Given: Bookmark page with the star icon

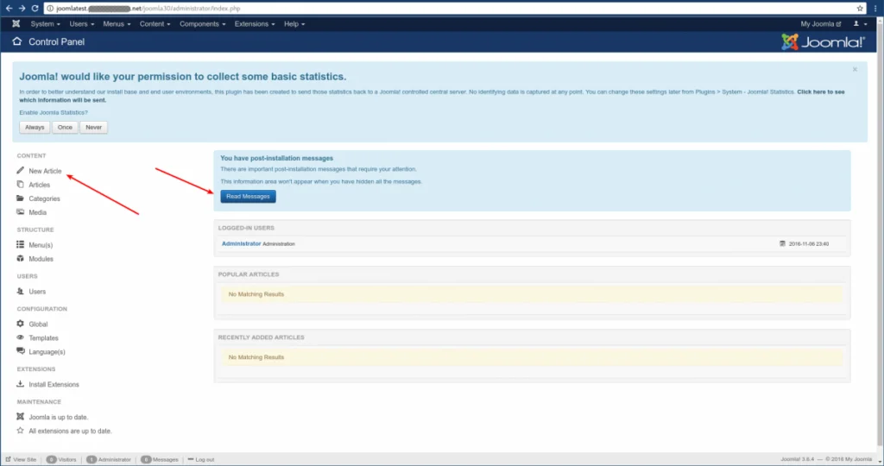Looking at the screenshot, I should (x=860, y=9).
